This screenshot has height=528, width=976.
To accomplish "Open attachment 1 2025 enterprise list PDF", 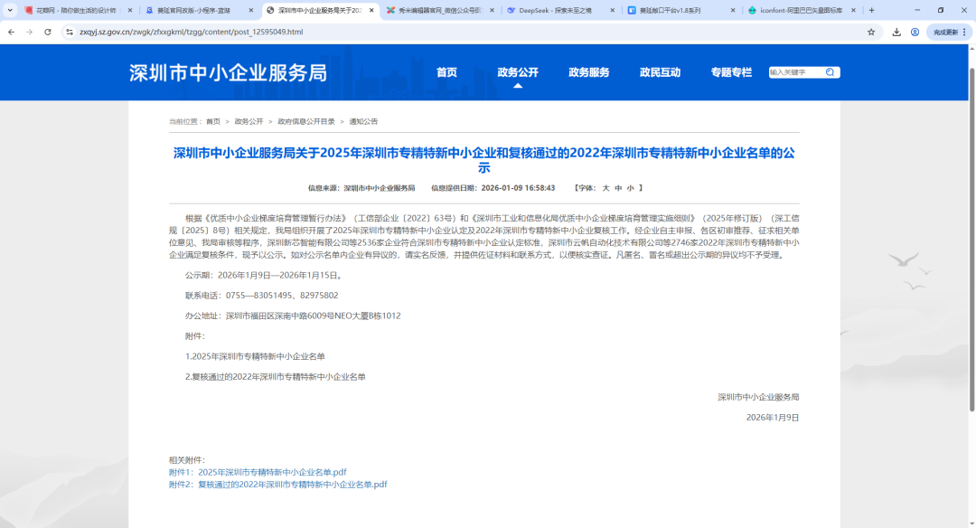I will point(258,472).
